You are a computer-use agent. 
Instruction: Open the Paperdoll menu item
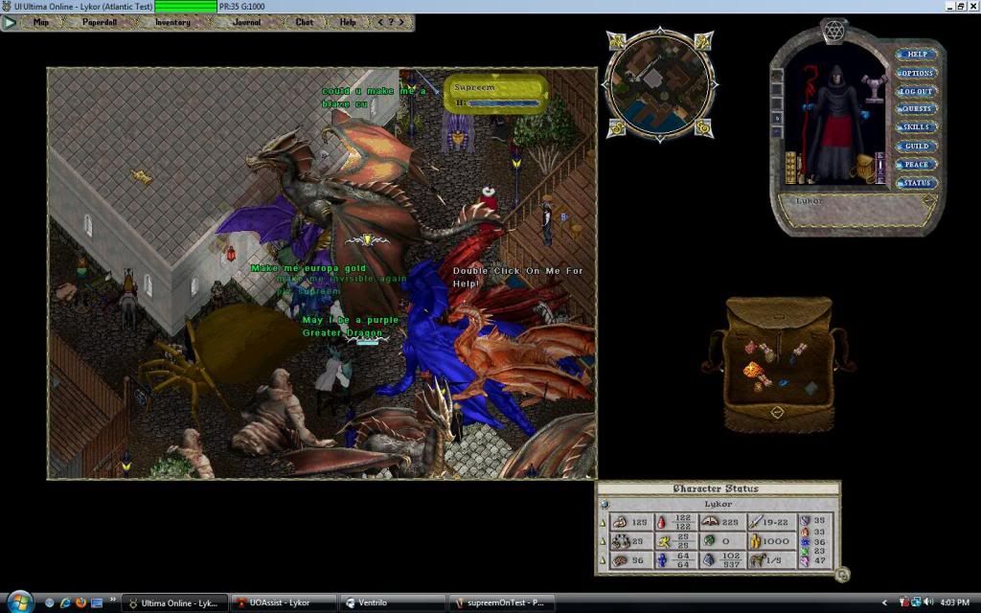pyautogui.click(x=100, y=23)
